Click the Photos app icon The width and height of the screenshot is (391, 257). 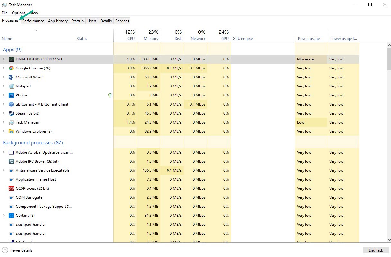click(11, 95)
